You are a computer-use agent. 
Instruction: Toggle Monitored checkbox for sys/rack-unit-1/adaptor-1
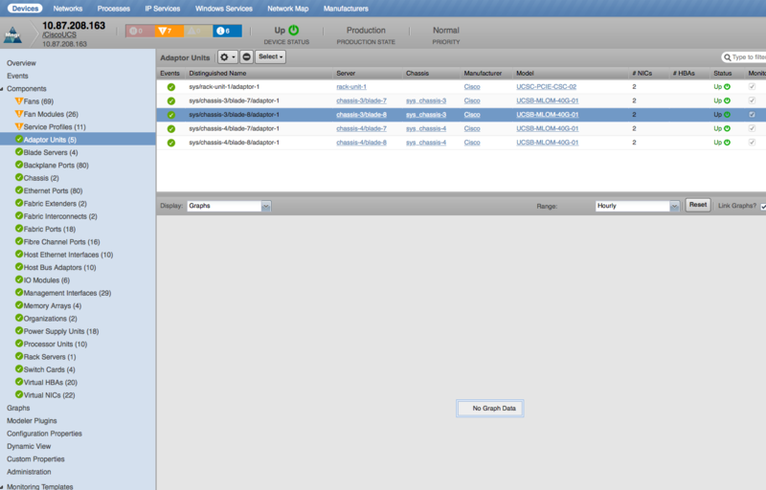tap(752, 86)
